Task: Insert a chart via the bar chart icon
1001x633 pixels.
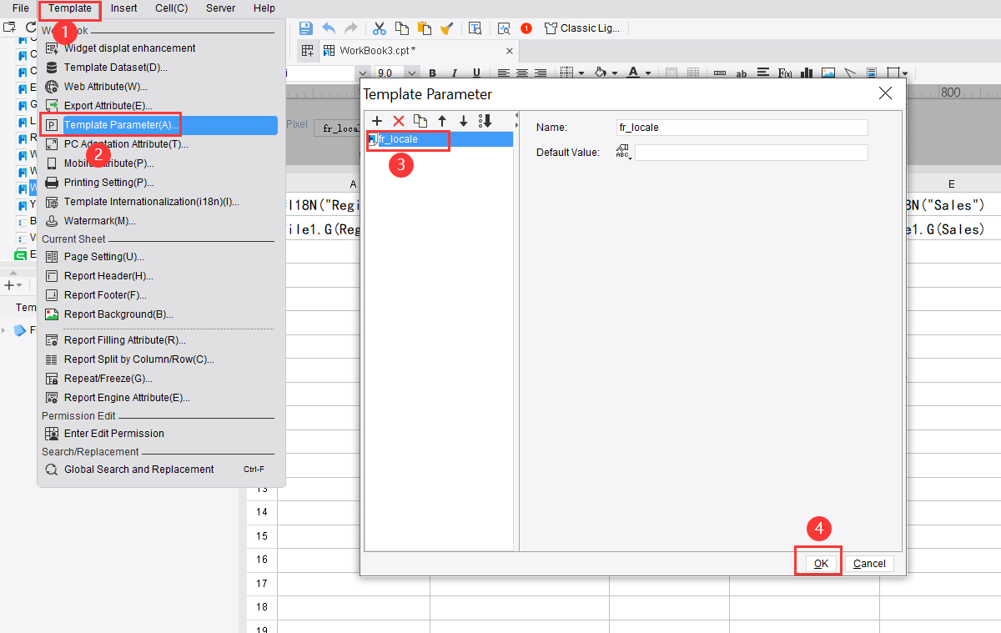Action: click(806, 73)
